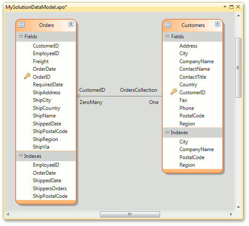Collapse the Customers table with chevron icon
This screenshot has width=249, height=226.
coord(217,24)
